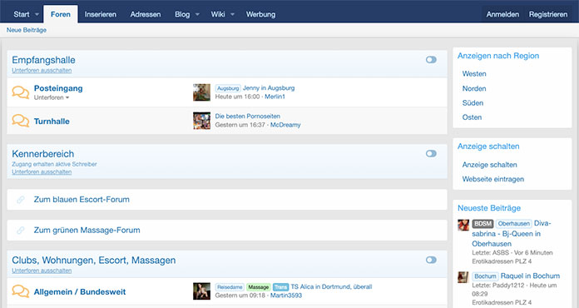Click Unterforen ausschalten under Empfangshalle
The width and height of the screenshot is (579, 308).
click(x=42, y=70)
